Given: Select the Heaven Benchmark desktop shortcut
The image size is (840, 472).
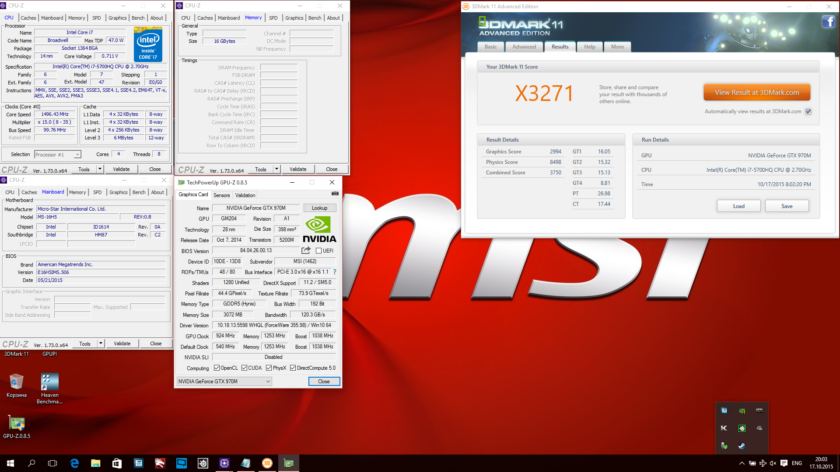Looking at the screenshot, I should [49, 389].
